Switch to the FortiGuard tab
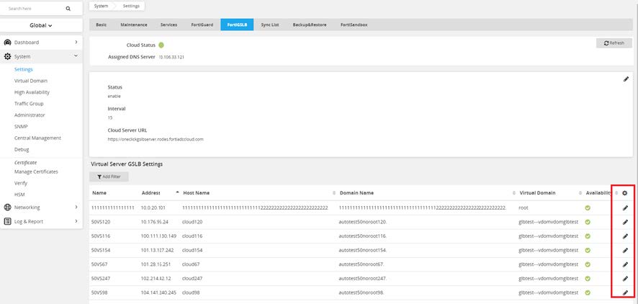The height and width of the screenshot is (304, 638). pyautogui.click(x=199, y=24)
